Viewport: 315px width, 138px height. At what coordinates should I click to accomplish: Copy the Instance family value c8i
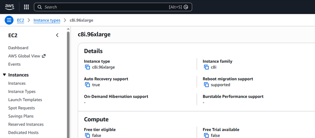206,67
